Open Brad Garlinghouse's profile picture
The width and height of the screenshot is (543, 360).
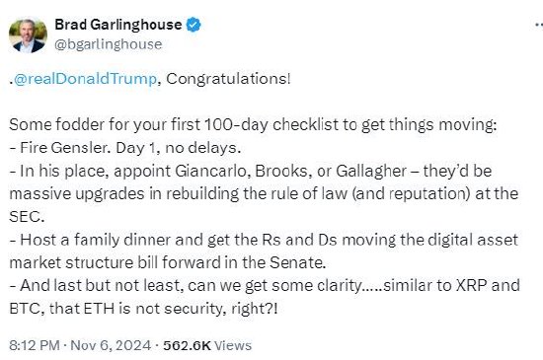click(x=28, y=35)
